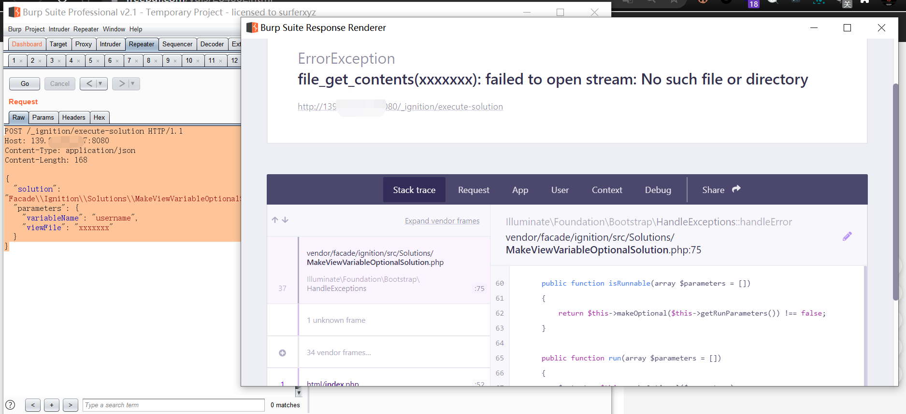Close Repeater tab 5 with its x
The width and height of the screenshot is (906, 414).
tap(98, 61)
